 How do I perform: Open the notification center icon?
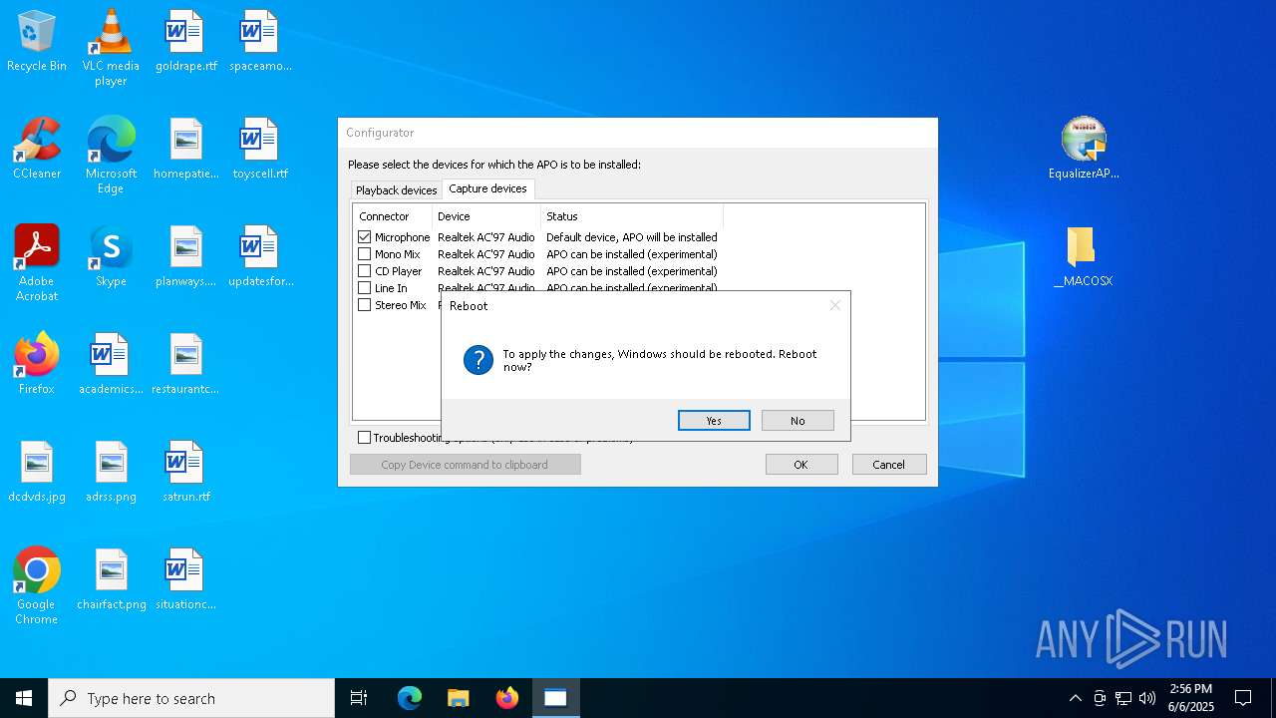[1243, 698]
